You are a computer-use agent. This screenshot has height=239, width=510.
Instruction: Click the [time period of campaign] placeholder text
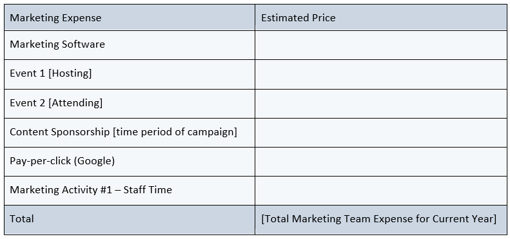click(175, 132)
